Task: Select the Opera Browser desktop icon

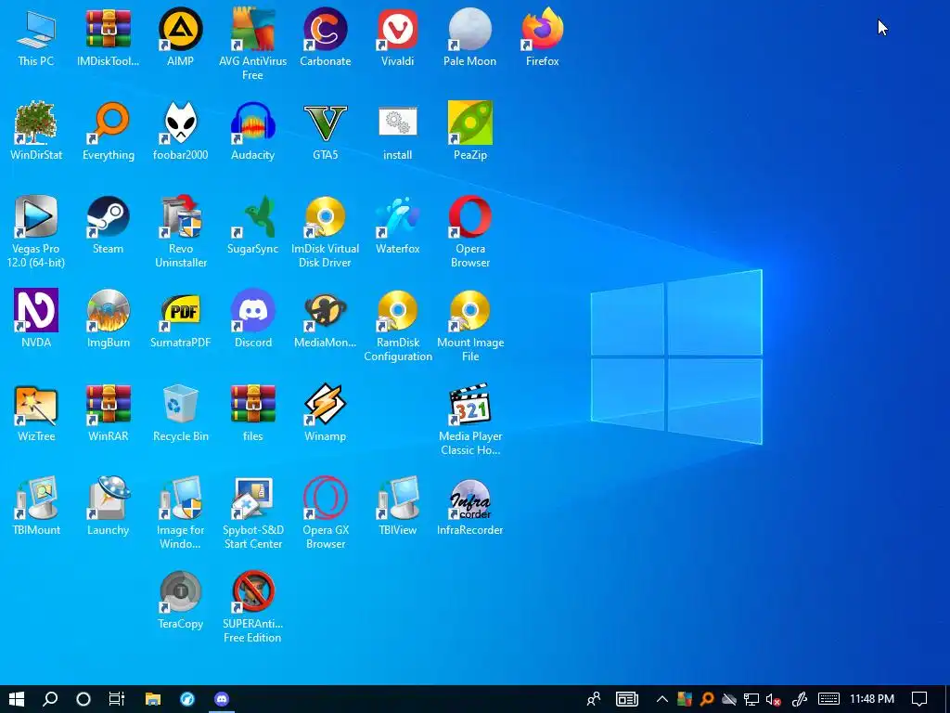Action: 470,231
